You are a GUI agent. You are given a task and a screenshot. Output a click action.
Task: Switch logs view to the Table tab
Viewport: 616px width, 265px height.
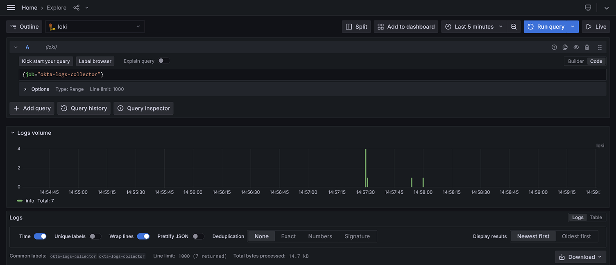tap(596, 217)
